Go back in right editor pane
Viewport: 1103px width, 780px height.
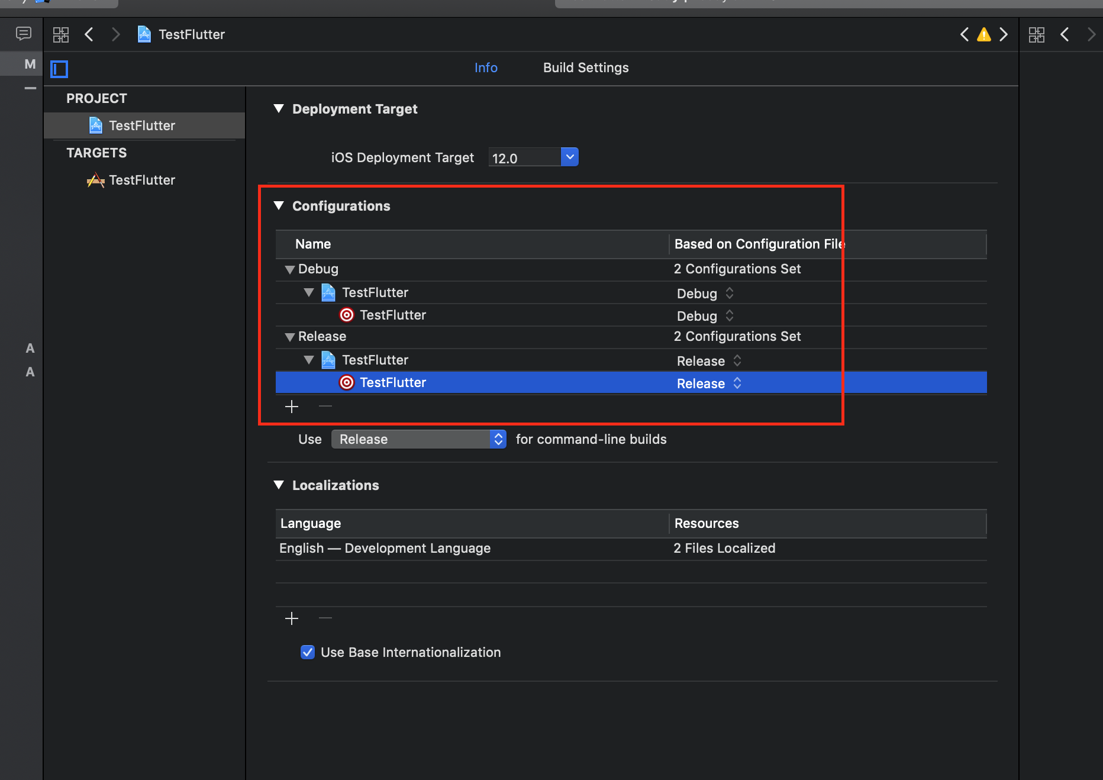pos(1065,34)
